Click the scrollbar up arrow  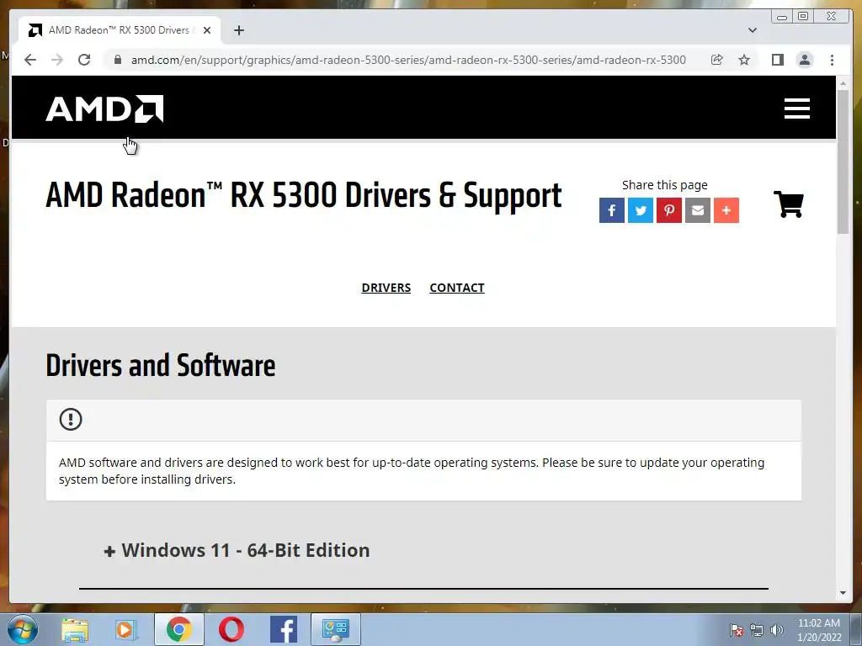[843, 83]
